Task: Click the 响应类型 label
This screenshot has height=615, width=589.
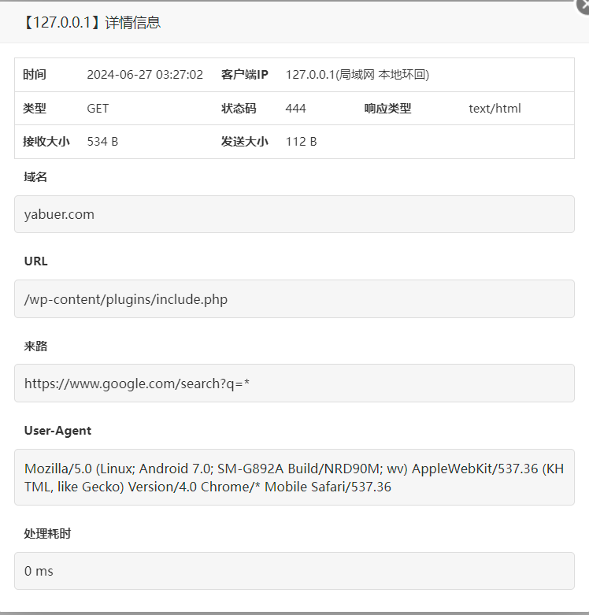Action: 388,108
